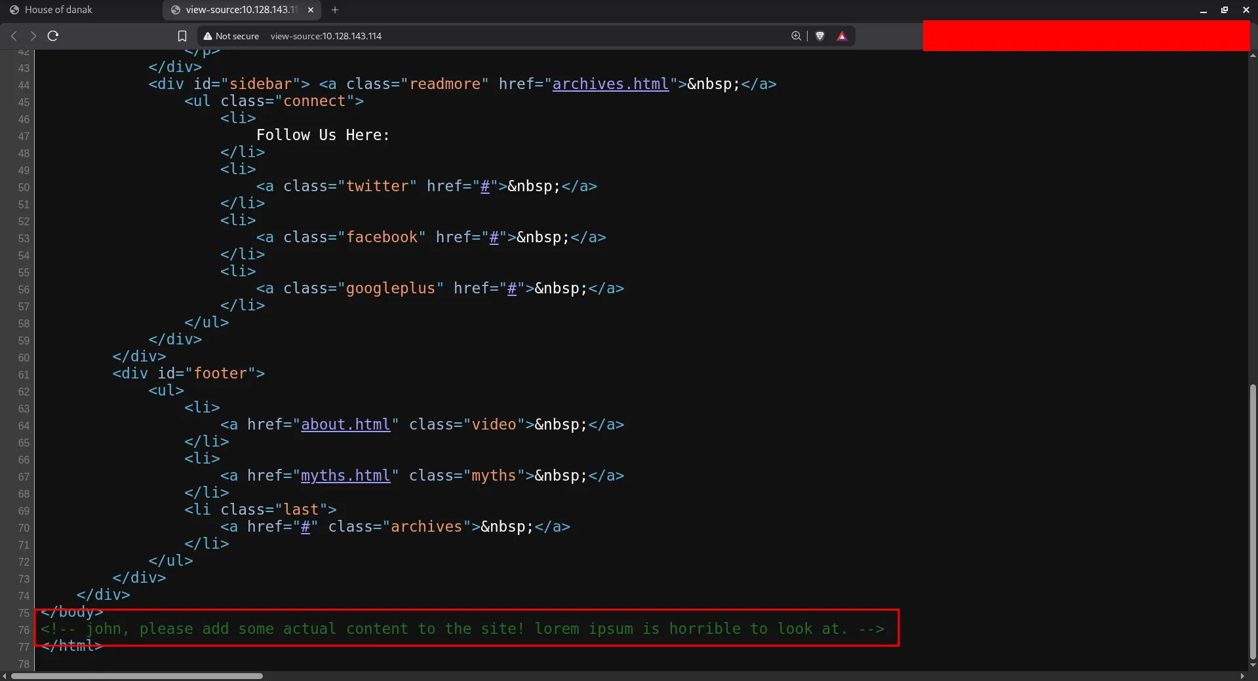1258x681 pixels.
Task: Open the myths.html link
Action: click(x=346, y=475)
